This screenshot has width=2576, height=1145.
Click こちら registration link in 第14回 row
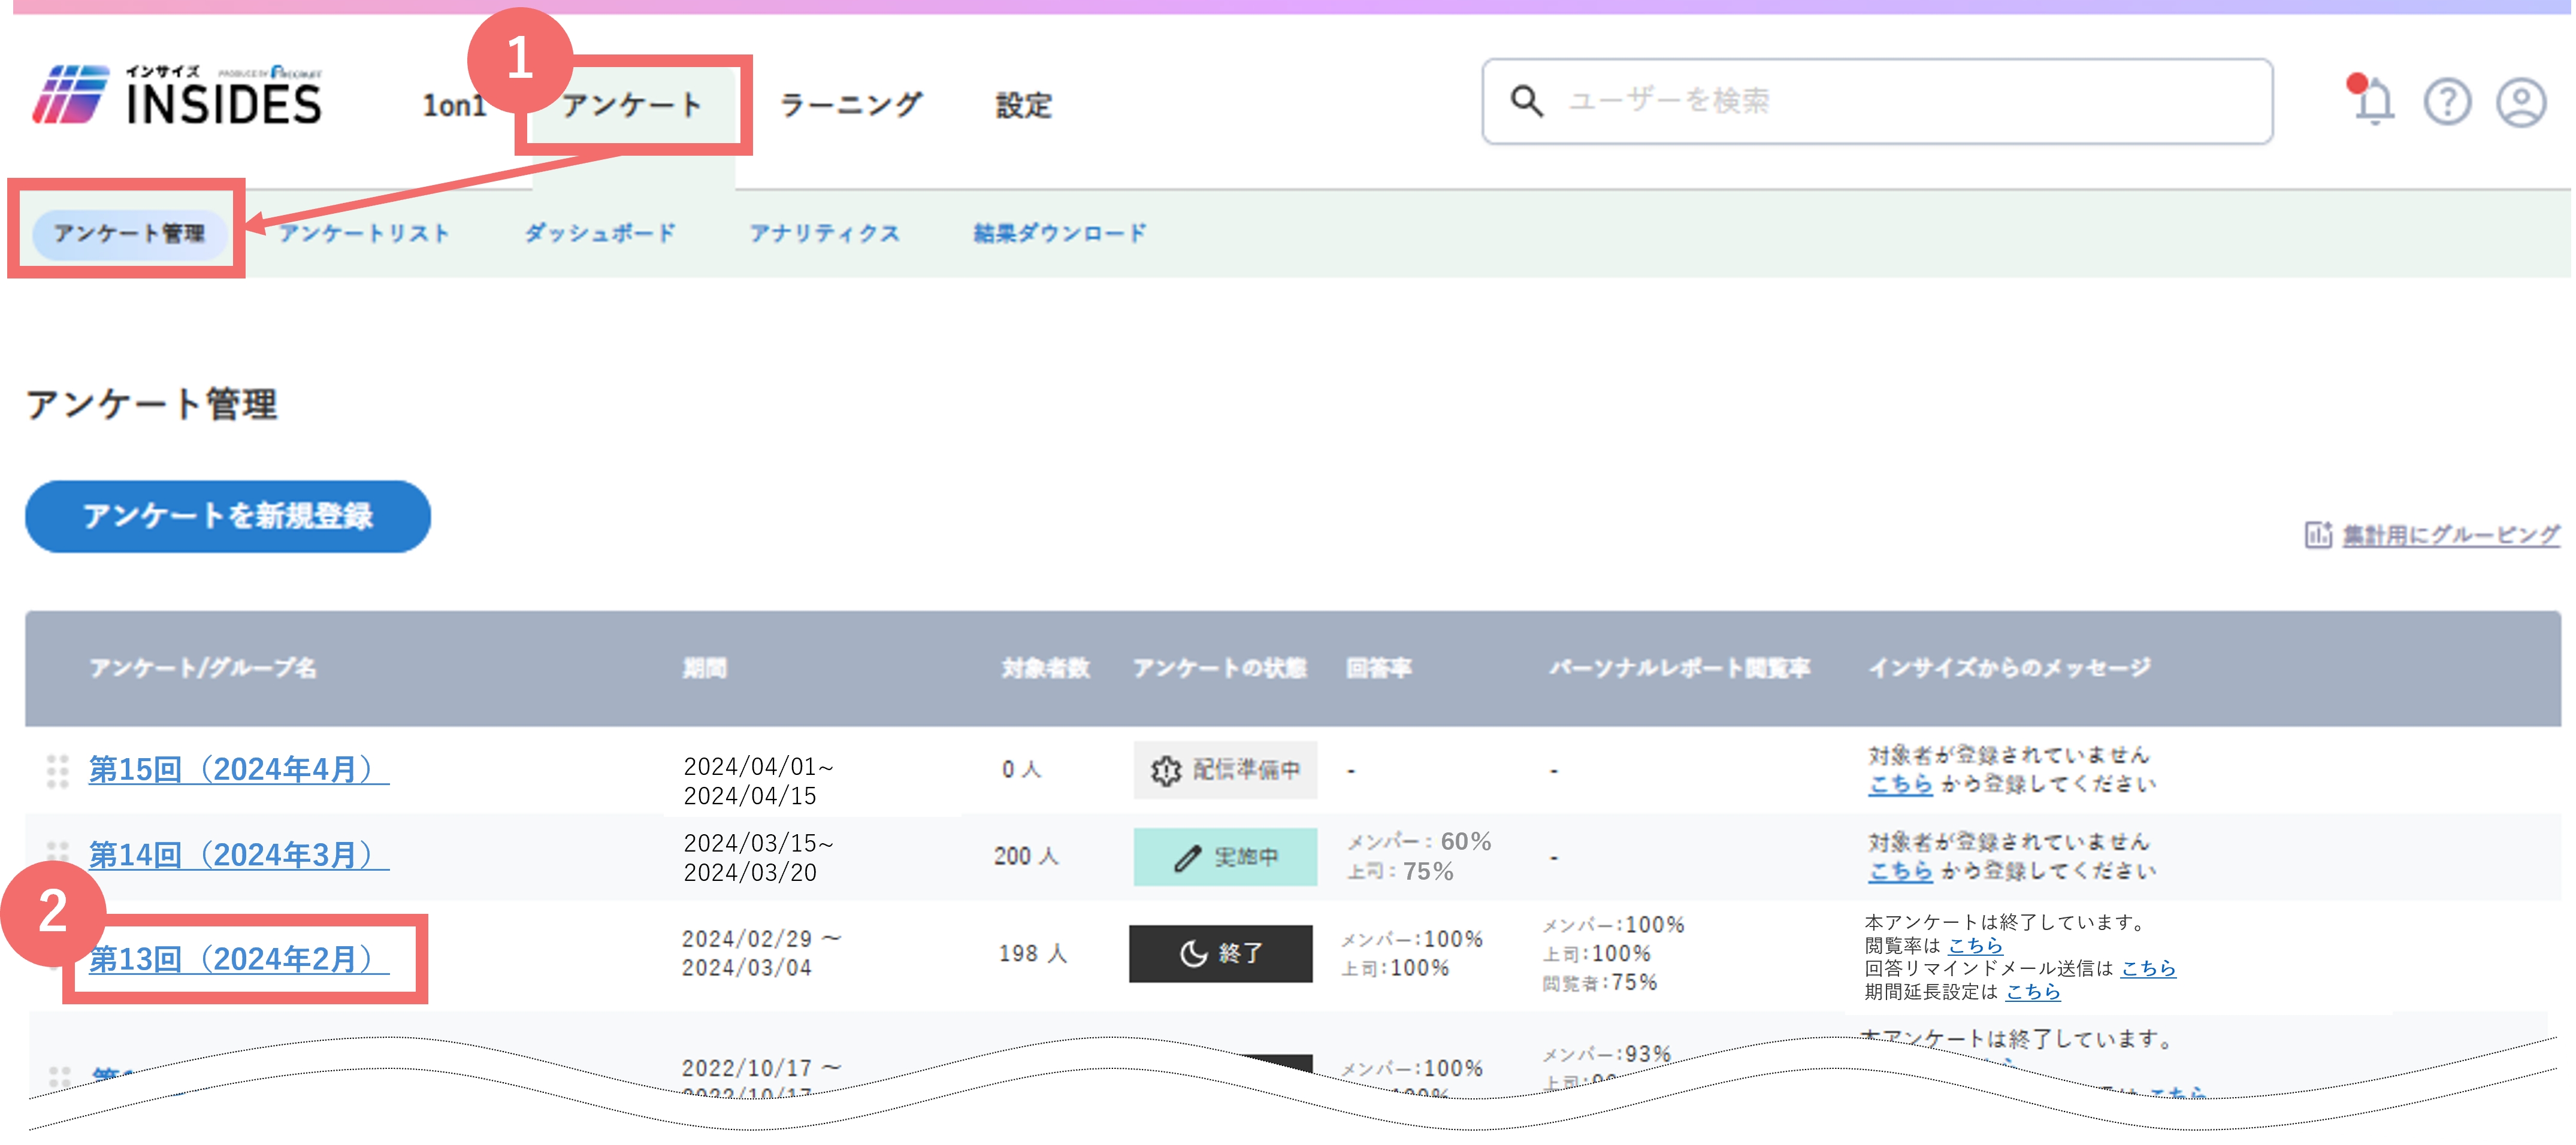pyautogui.click(x=1900, y=871)
